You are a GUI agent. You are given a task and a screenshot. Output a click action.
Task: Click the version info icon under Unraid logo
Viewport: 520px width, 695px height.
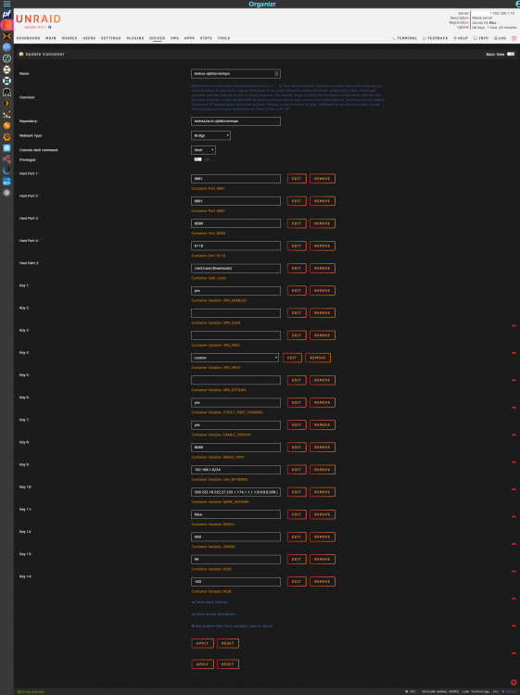coord(50,27)
